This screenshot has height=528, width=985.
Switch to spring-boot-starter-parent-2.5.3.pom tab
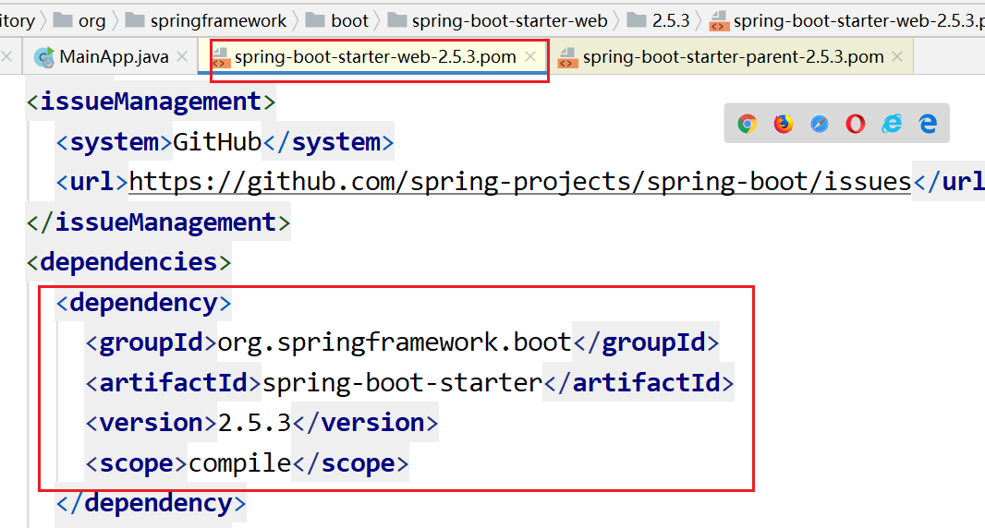(733, 57)
